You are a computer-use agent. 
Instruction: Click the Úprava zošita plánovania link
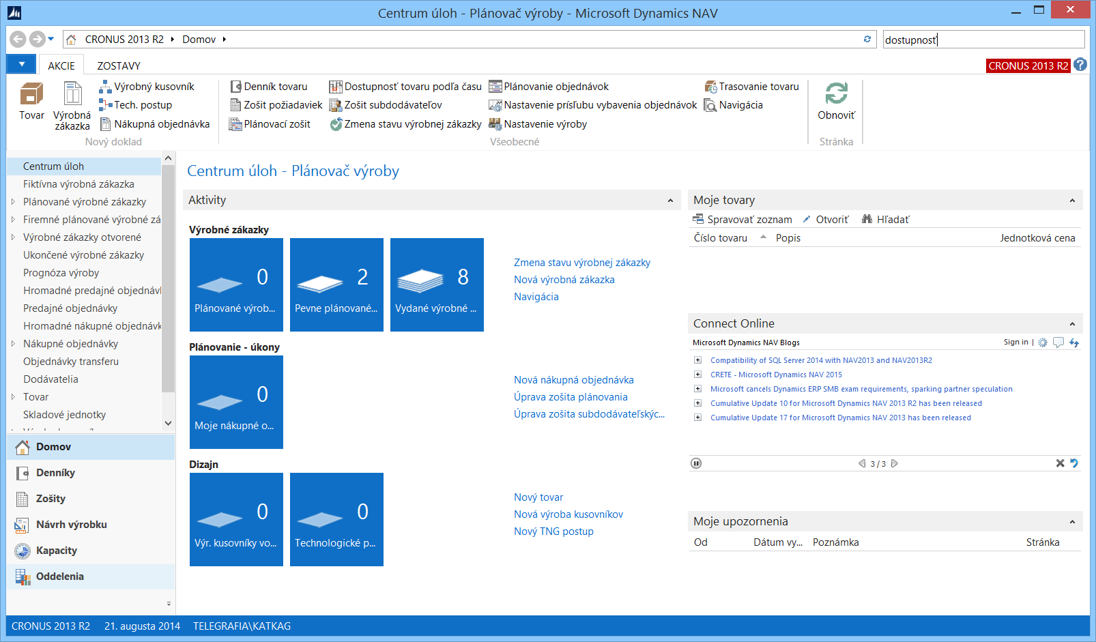point(571,397)
